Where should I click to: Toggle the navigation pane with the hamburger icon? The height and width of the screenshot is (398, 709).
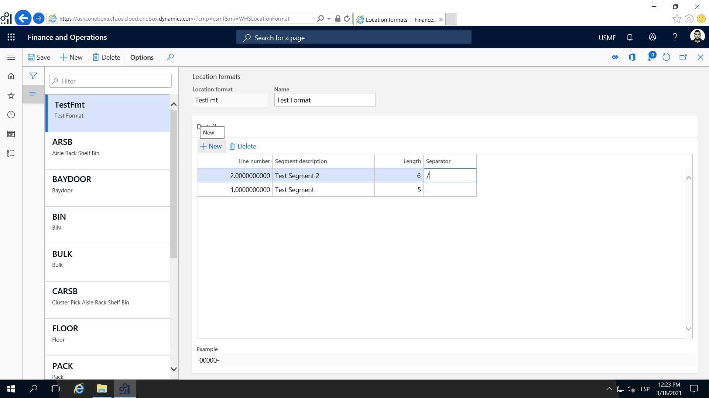[x=11, y=57]
